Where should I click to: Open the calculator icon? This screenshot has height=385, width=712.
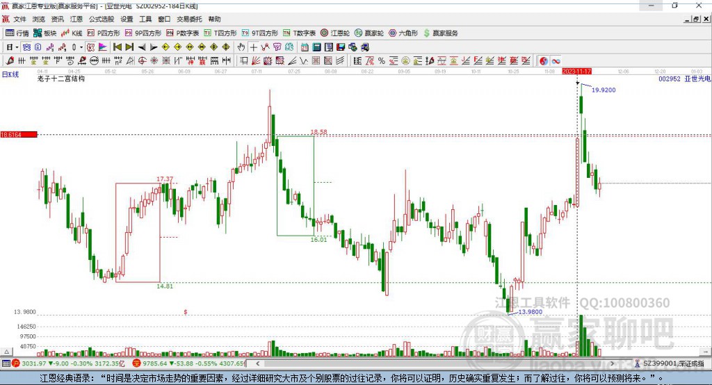tap(317, 47)
